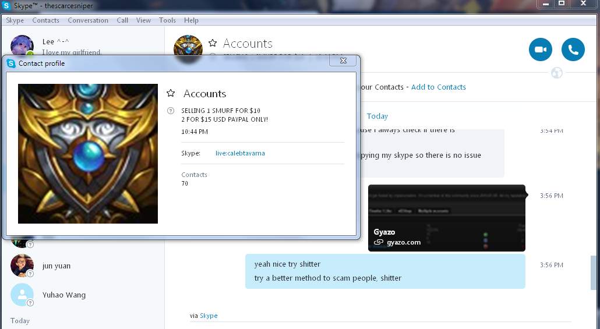
Task: Open the Conversation menu
Action: [x=88, y=20]
